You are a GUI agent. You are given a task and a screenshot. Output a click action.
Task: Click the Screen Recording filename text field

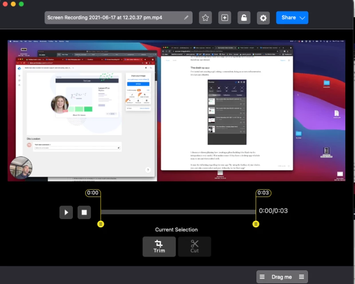(113, 18)
